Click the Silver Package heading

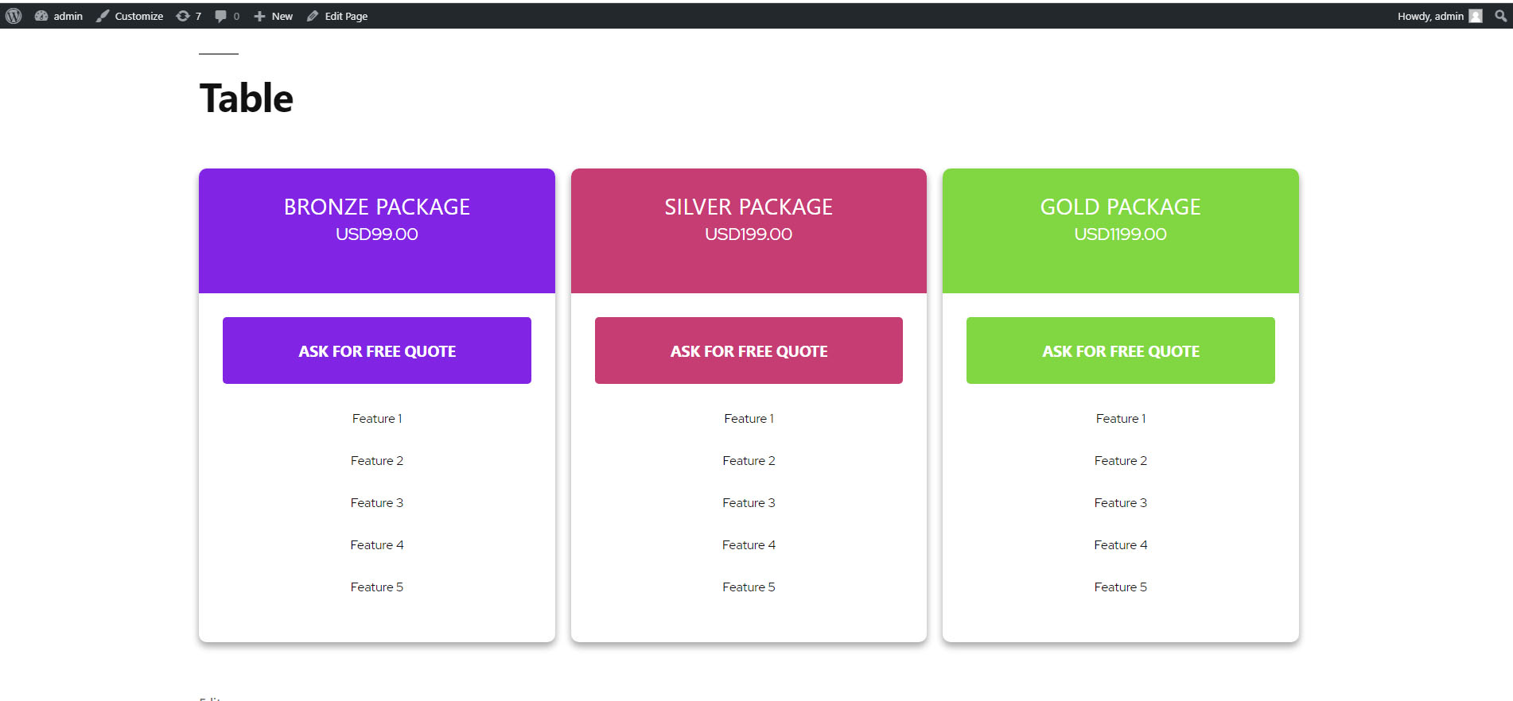pos(749,207)
